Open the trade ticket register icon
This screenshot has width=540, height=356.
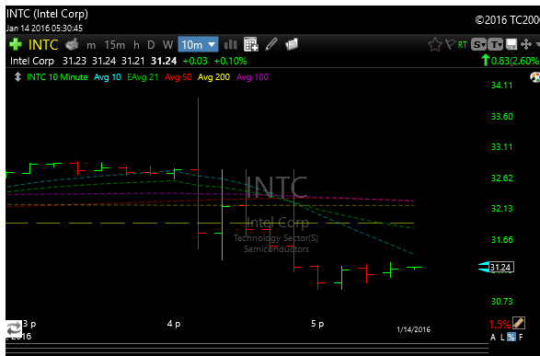tap(72, 44)
